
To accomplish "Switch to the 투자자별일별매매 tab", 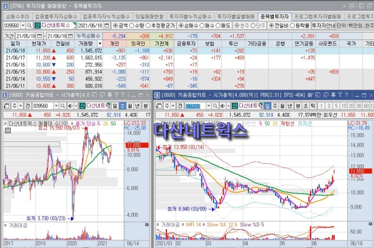I will [x=236, y=16].
